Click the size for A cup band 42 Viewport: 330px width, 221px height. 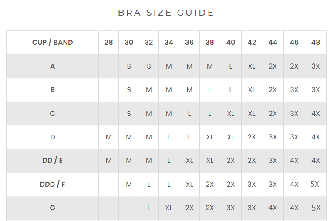pyautogui.click(x=252, y=66)
